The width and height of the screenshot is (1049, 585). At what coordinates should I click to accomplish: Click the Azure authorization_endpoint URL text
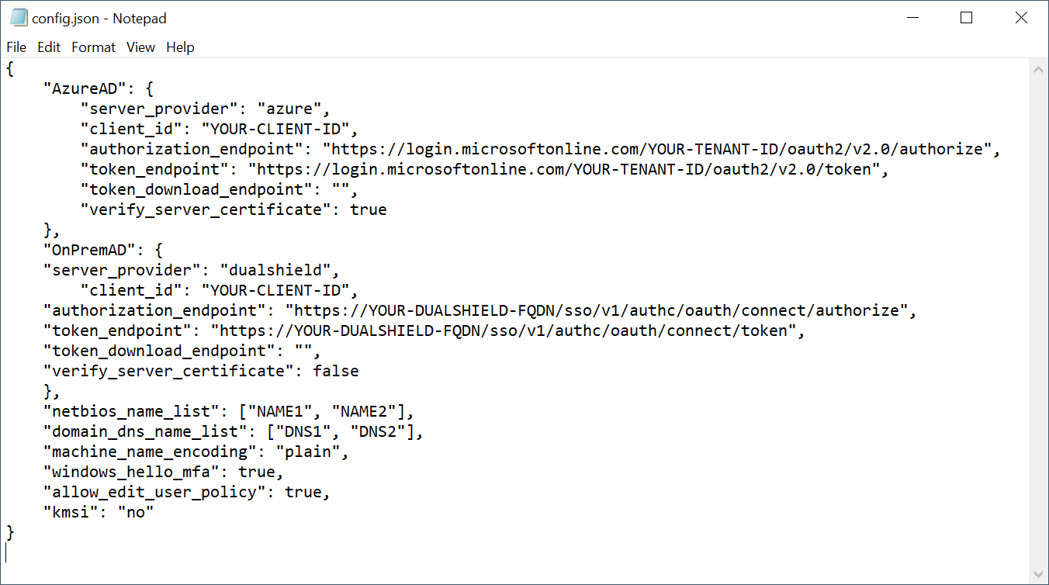pos(656,149)
